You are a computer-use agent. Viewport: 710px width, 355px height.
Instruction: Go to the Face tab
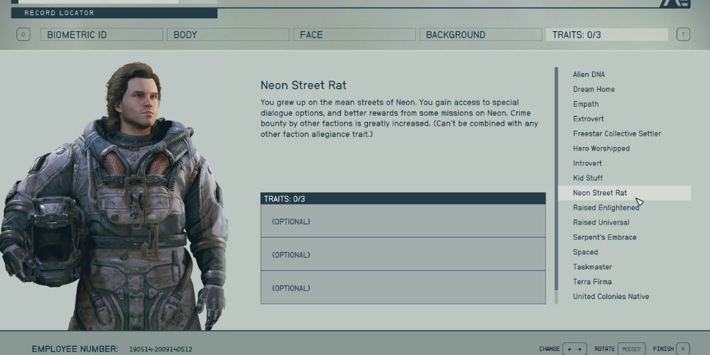354,35
